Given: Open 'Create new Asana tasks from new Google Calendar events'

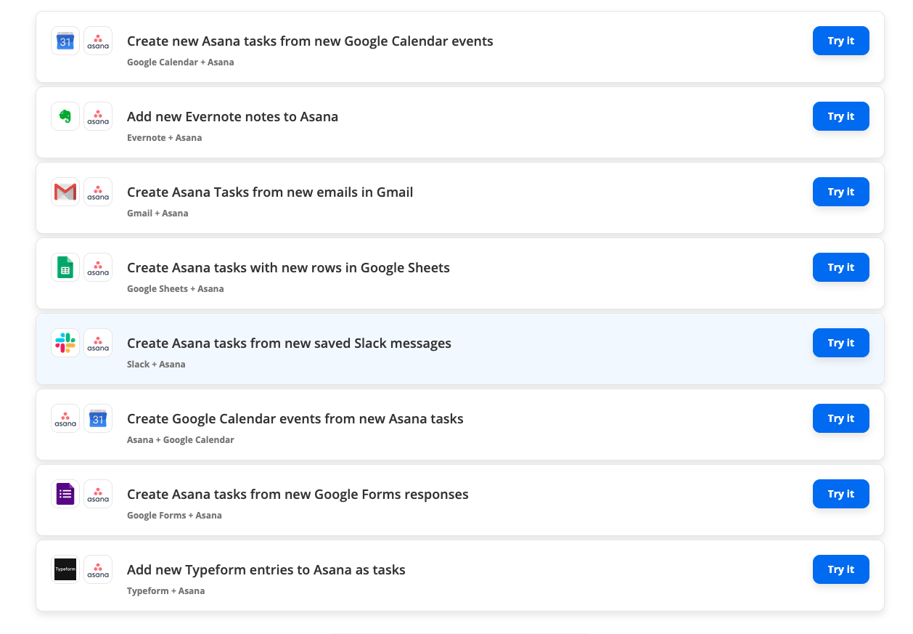Looking at the screenshot, I should [x=310, y=41].
